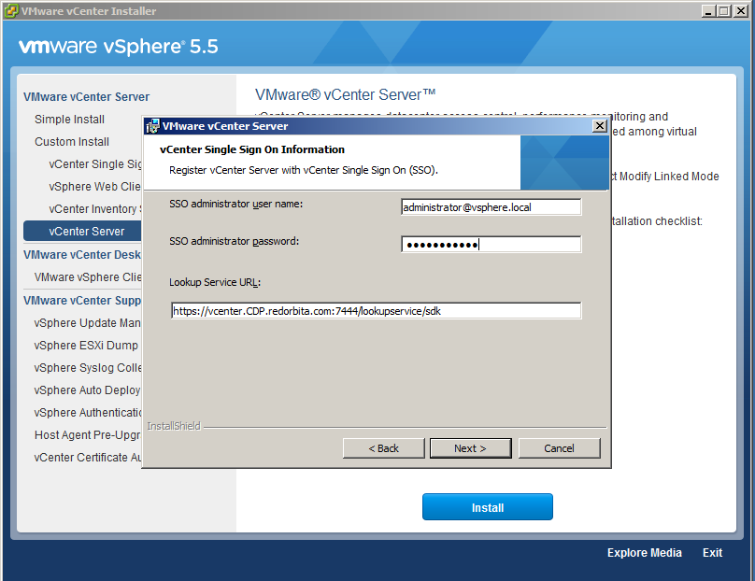Select Custom Install in sidebar
Image resolution: width=755 pixels, height=581 pixels.
point(72,142)
